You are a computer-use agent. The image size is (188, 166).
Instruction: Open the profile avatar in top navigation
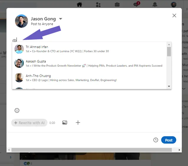point(174,4)
